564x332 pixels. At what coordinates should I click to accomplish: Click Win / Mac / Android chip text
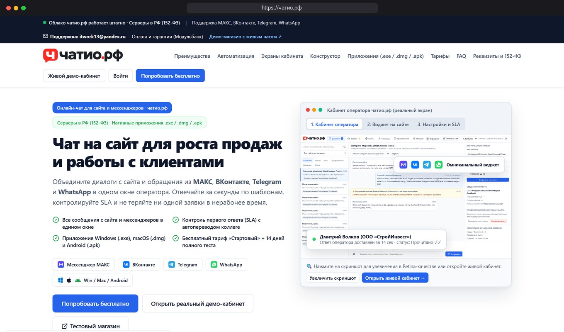106,281
